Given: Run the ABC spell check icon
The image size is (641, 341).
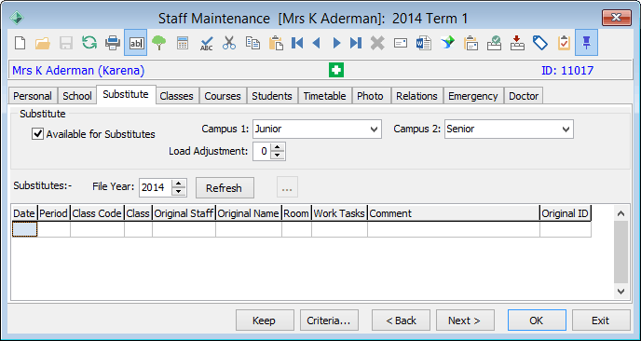Looking at the screenshot, I should 207,43.
